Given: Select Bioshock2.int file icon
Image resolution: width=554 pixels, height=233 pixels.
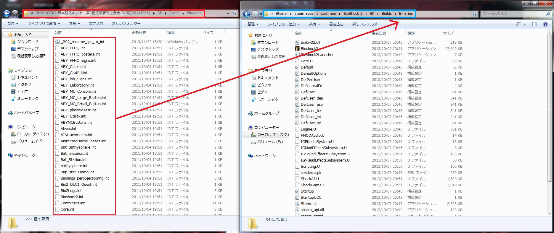Looking at the screenshot, I should pos(57,197).
